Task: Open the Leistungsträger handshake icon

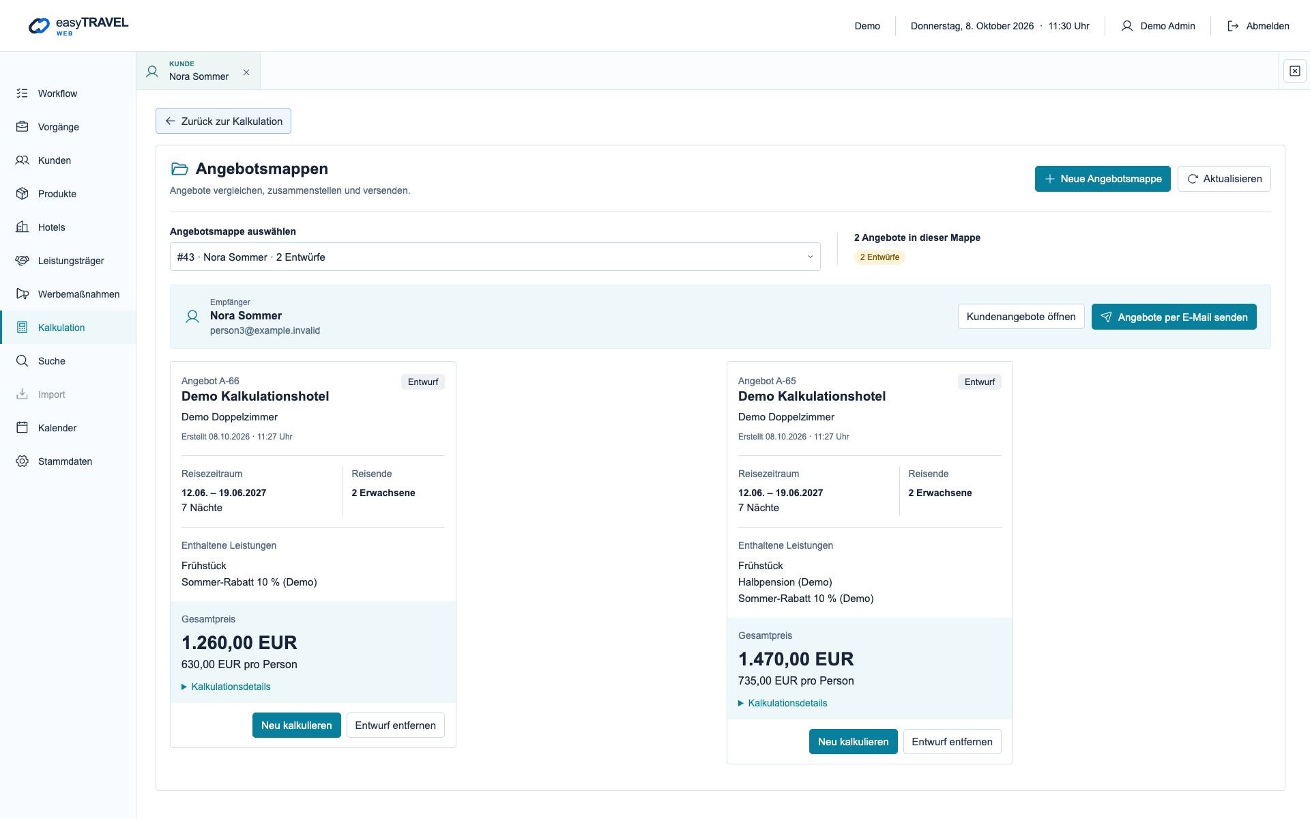Action: coord(23,261)
